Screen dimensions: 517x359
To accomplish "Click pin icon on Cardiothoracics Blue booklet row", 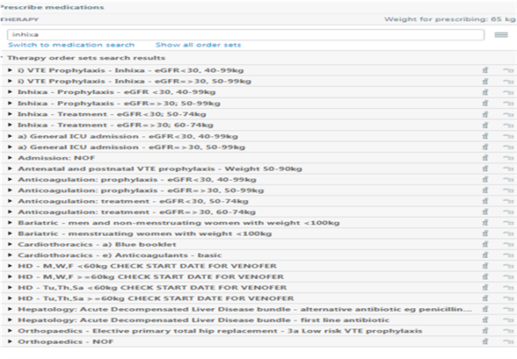I will pyautogui.click(x=485, y=245).
